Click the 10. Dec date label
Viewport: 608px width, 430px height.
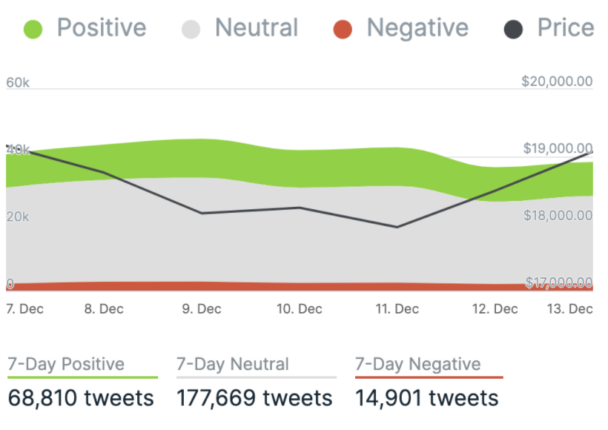click(300, 308)
